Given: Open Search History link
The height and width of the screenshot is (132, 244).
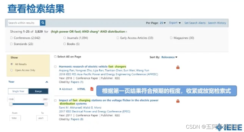Looking at the screenshot, I should tap(217, 23).
